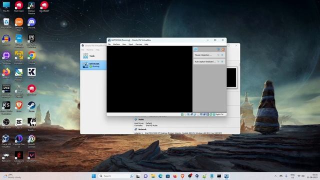Open Epic Games Launcher desktop shortcut
The height and width of the screenshot is (180, 320).
point(31,41)
